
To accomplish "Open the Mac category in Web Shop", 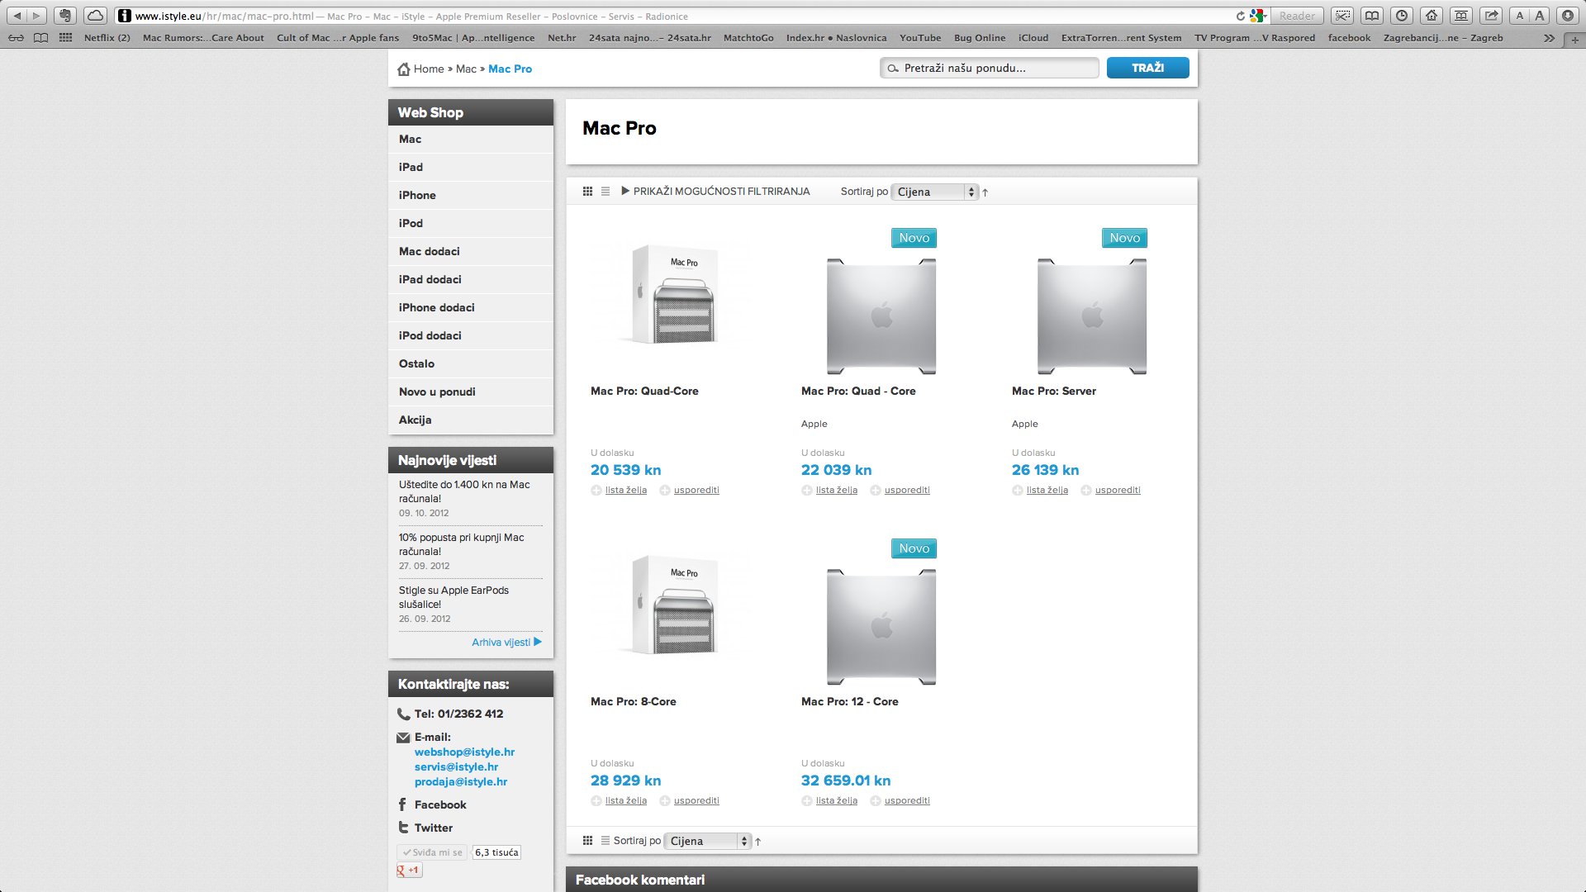I will click(471, 140).
